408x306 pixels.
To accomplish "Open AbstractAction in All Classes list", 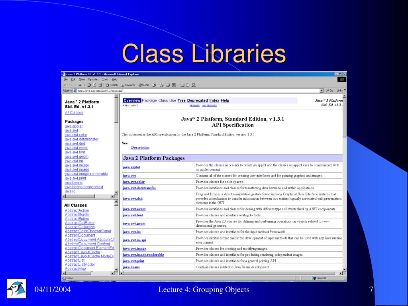I will pyautogui.click(x=77, y=210).
